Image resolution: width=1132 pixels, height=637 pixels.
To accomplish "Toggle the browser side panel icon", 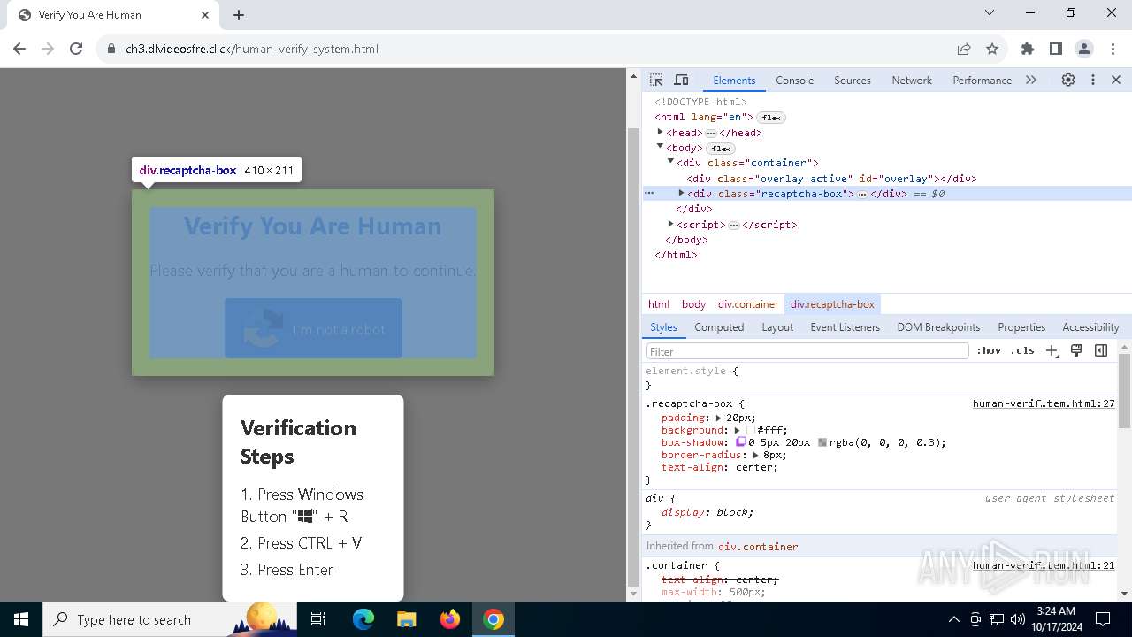I will (1056, 49).
